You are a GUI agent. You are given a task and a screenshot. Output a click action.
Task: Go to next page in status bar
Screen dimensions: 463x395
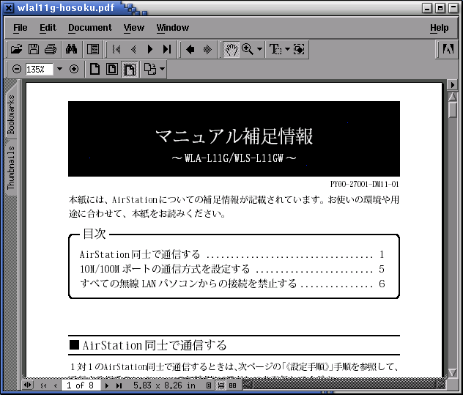107,385
